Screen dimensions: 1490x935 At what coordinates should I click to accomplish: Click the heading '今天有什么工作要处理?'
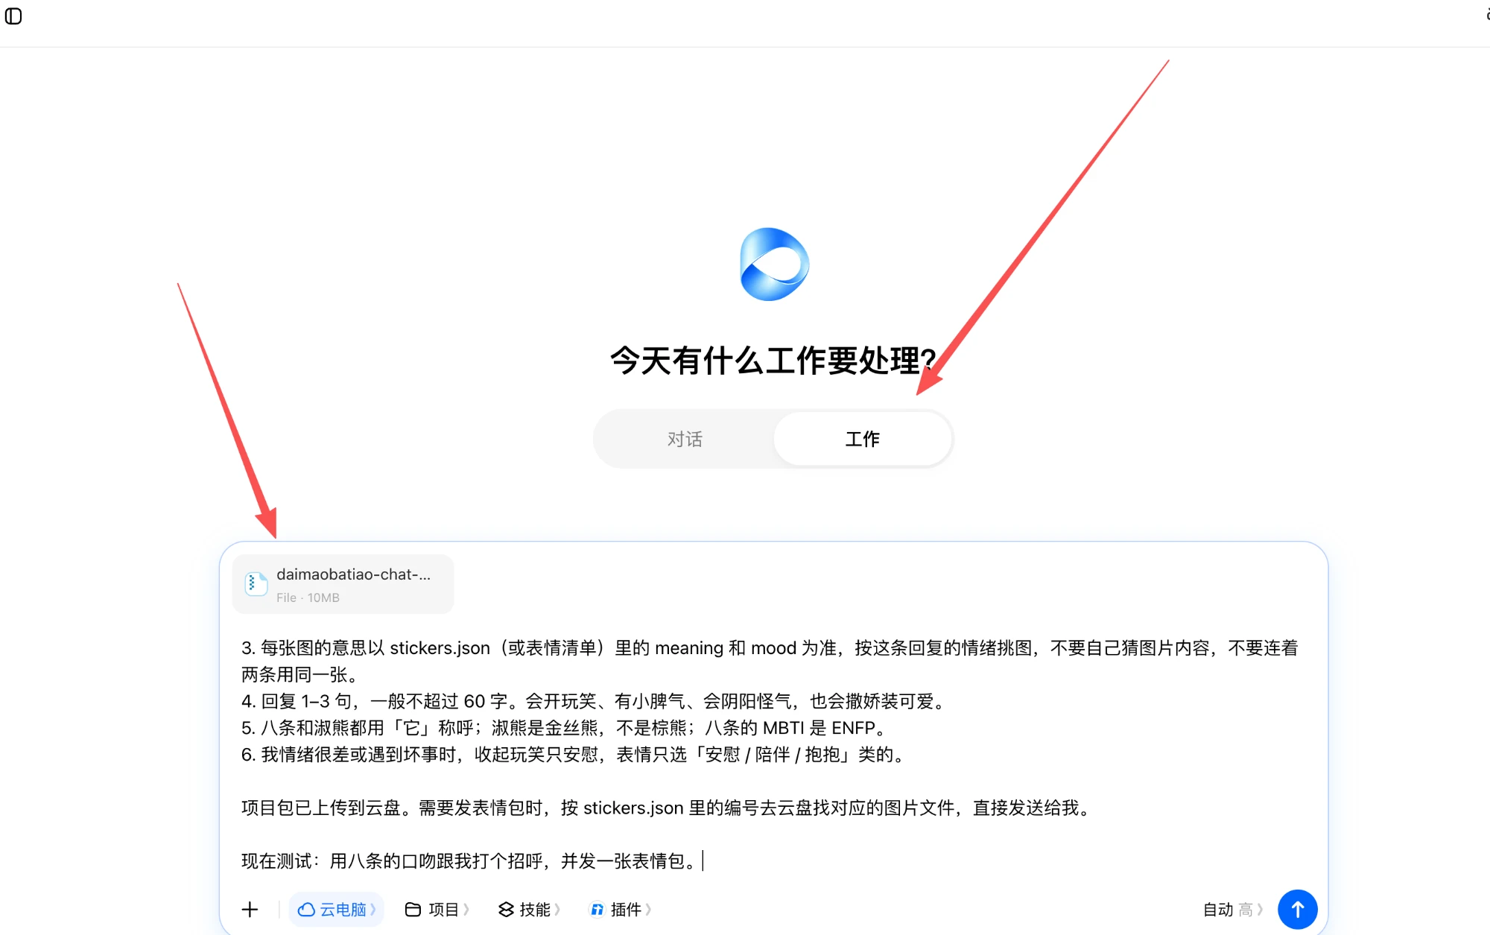click(x=773, y=361)
